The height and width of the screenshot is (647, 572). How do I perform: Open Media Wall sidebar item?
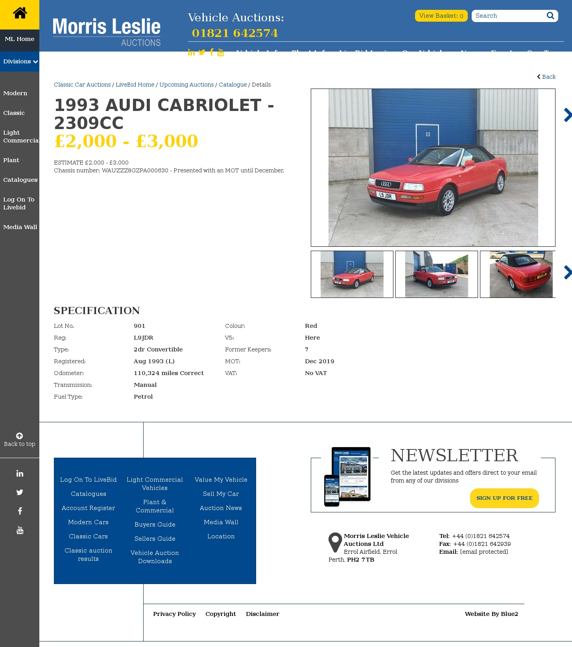tap(20, 227)
